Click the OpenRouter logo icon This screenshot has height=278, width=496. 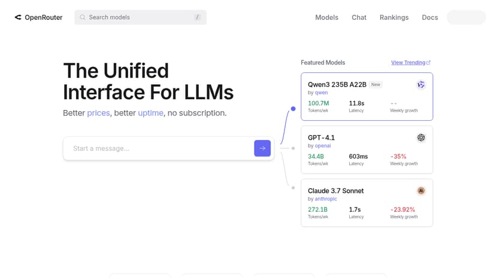18,17
